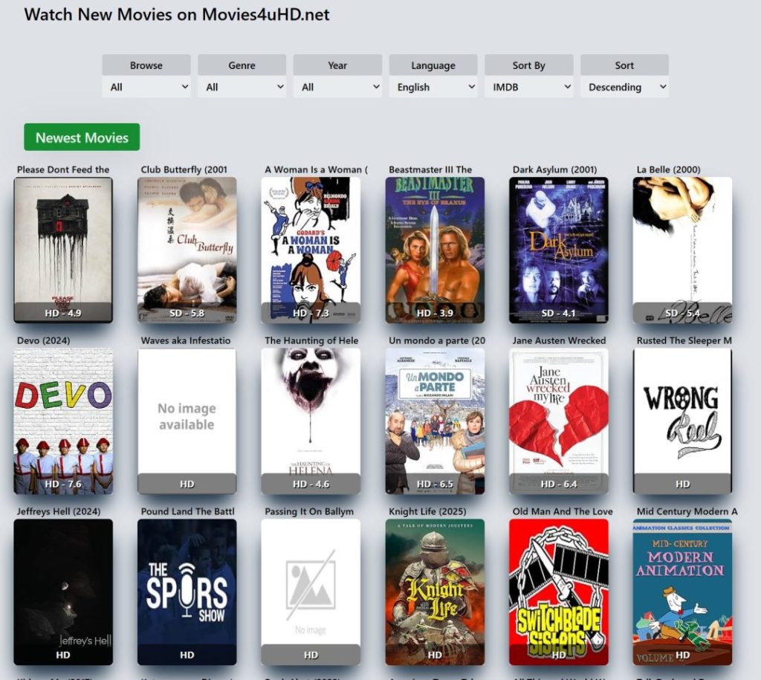Open the Waves aka Infestation placeholder poster
Viewport: 761px width, 680px height.
tap(187, 421)
